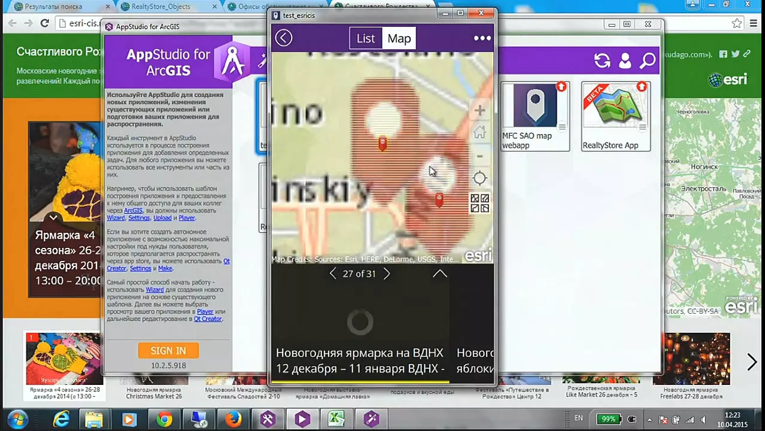
Task: Open menu lines on MFC SAO tile
Action: 561,127
